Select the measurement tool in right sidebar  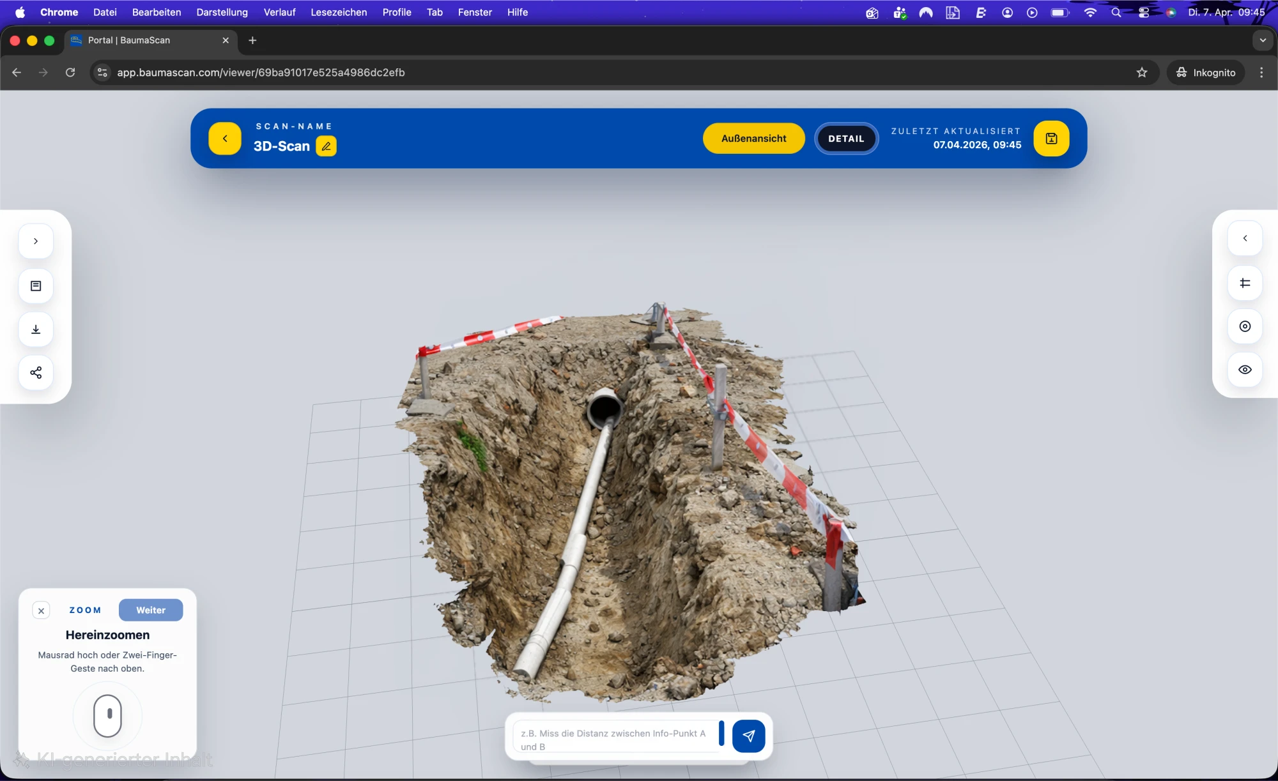click(1245, 283)
